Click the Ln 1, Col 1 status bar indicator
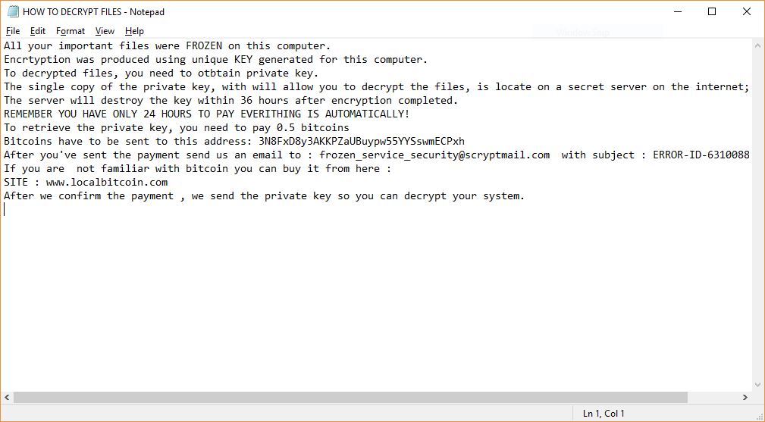 [604, 414]
